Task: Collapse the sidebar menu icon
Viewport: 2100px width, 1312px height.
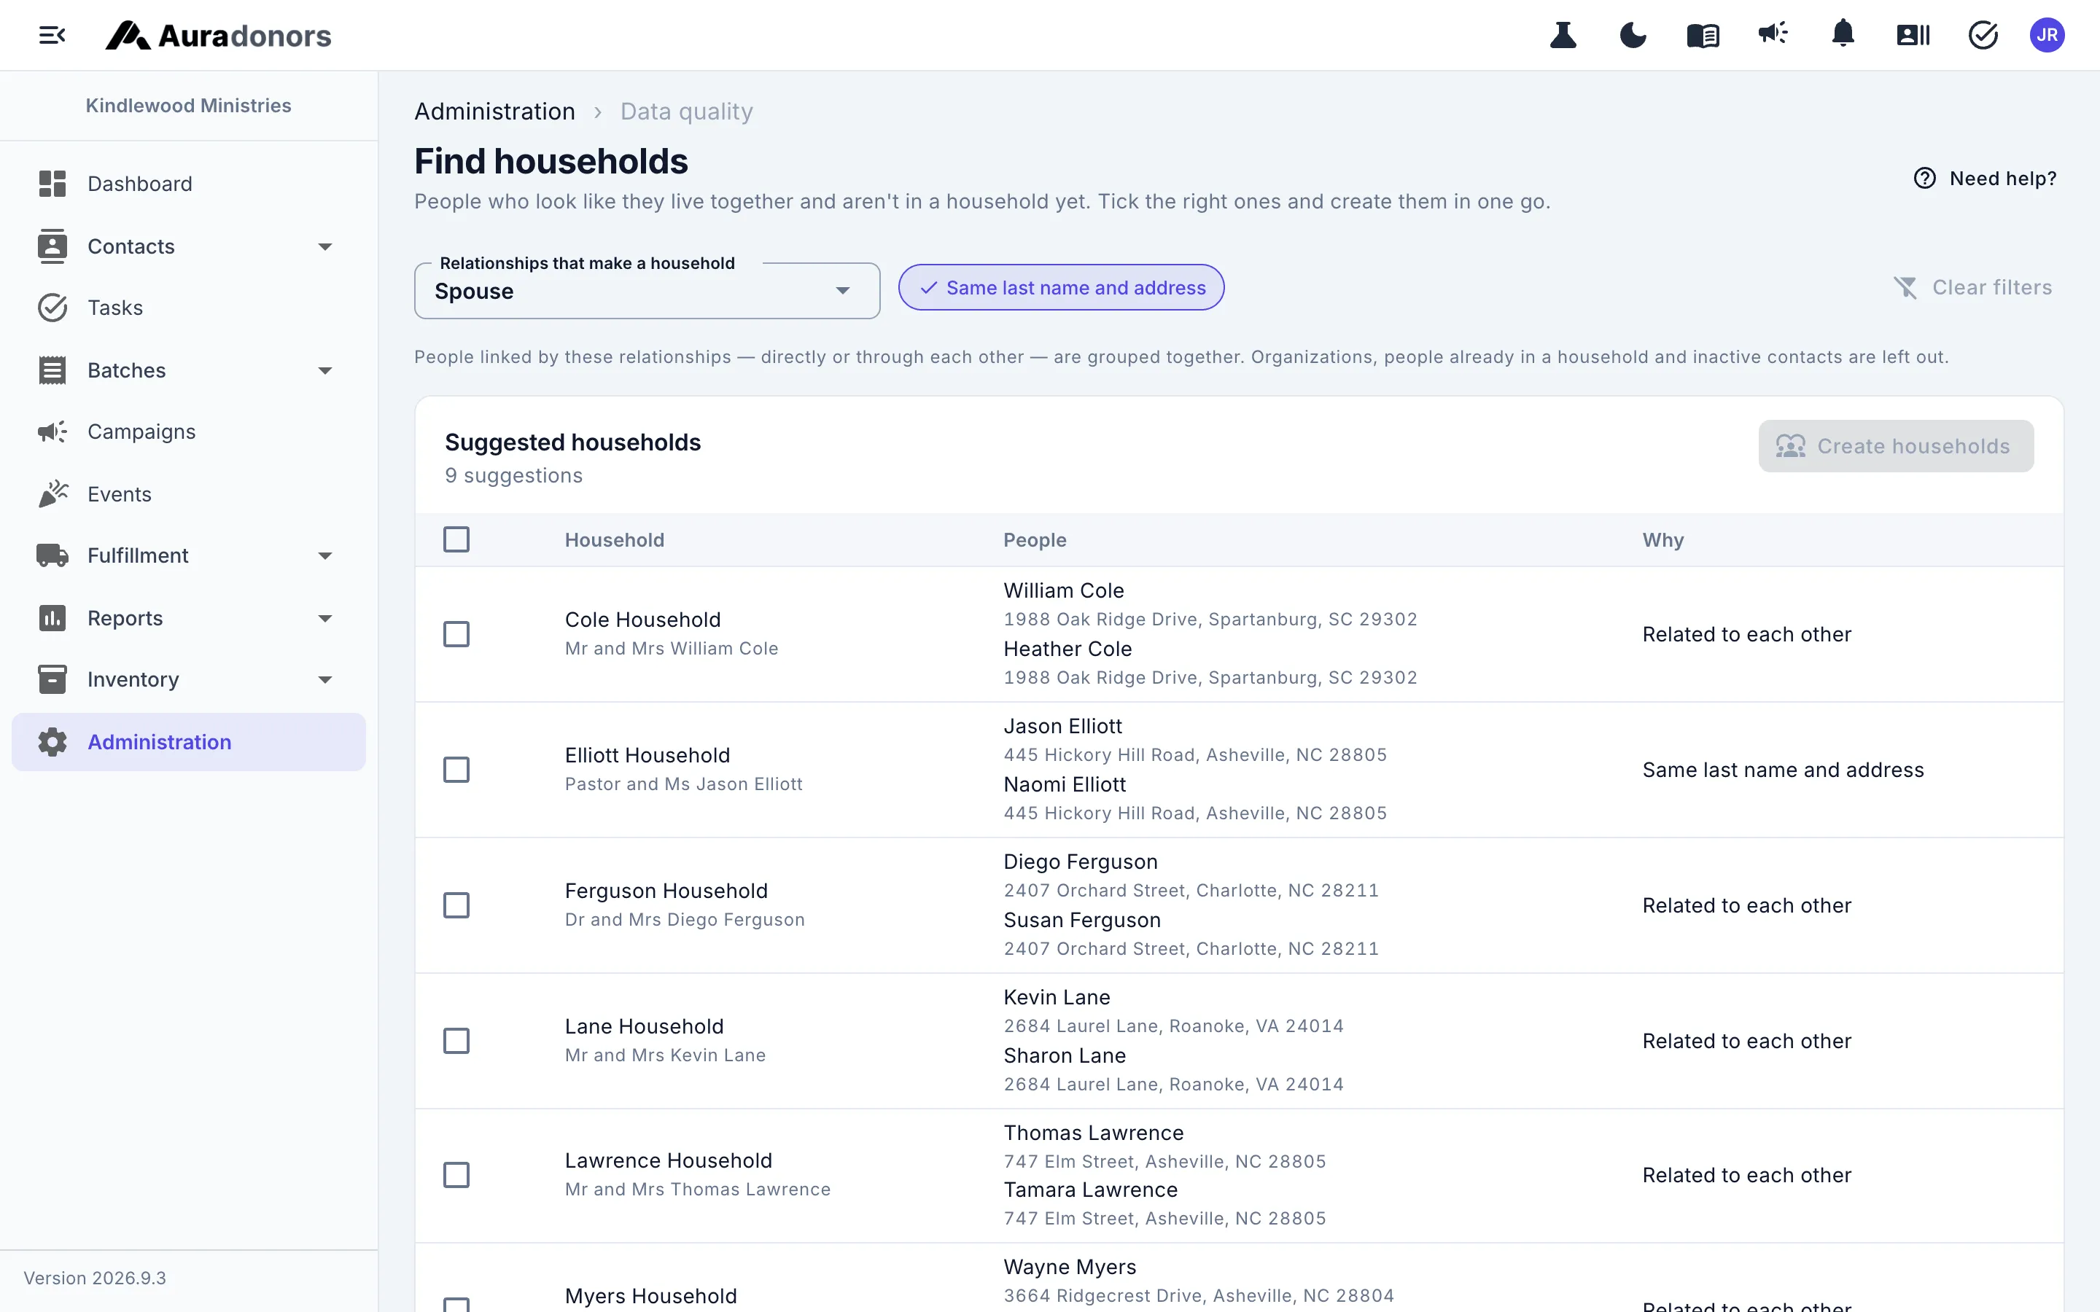Action: 52,36
